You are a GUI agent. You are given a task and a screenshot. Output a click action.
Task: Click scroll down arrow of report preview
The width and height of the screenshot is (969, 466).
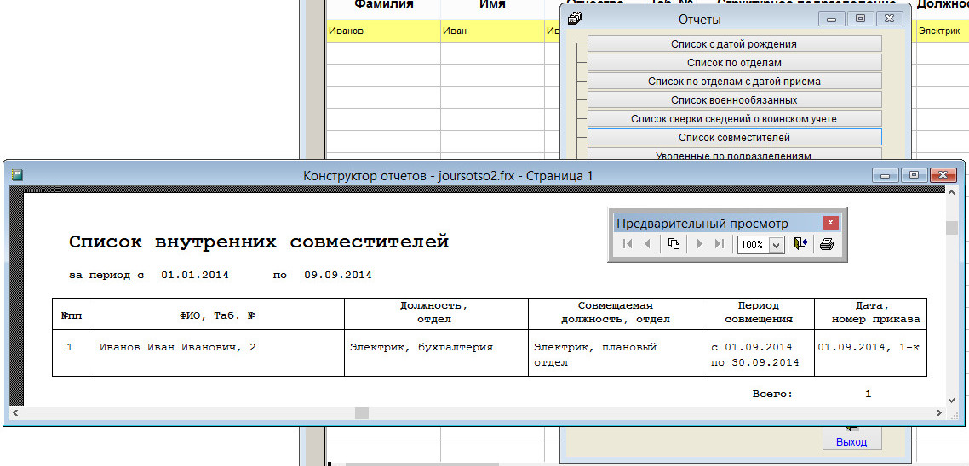[952, 400]
